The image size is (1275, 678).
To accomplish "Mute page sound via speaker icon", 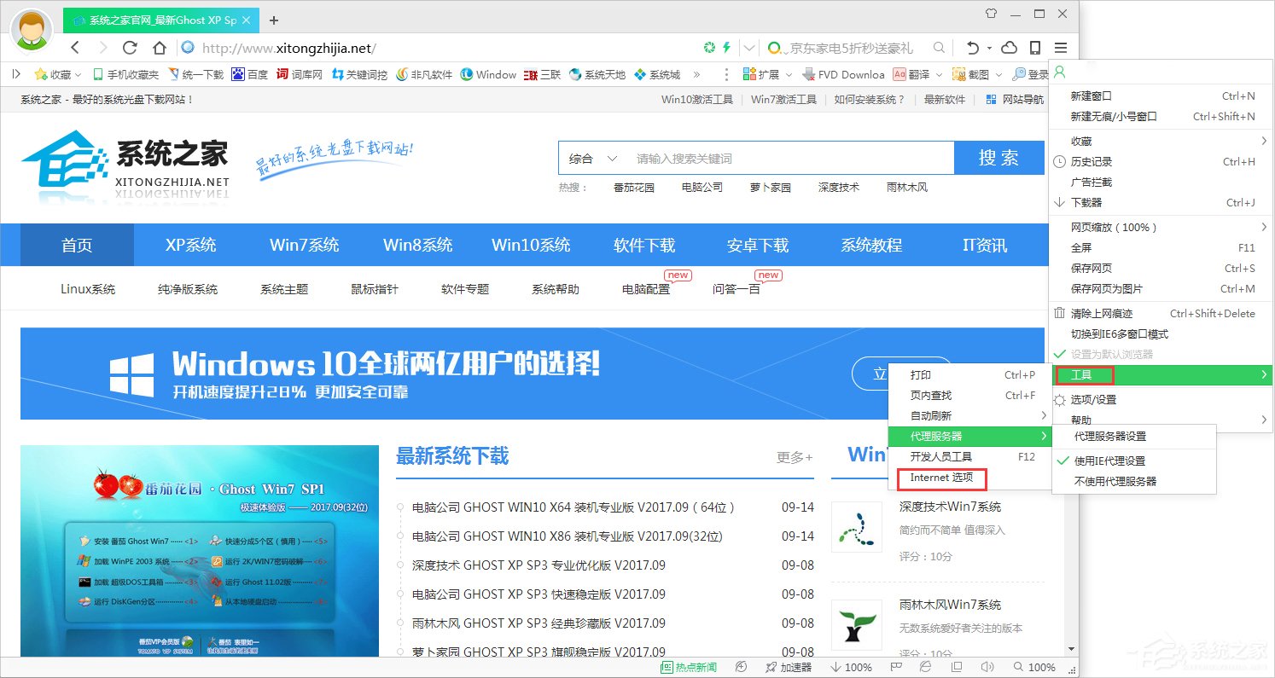I will [986, 667].
